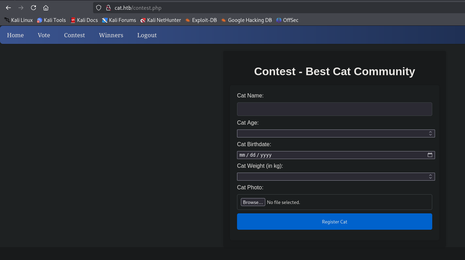Screen dimensions: 465x260
Task: Focus the cat.htb address bar
Action: (x=279, y=8)
